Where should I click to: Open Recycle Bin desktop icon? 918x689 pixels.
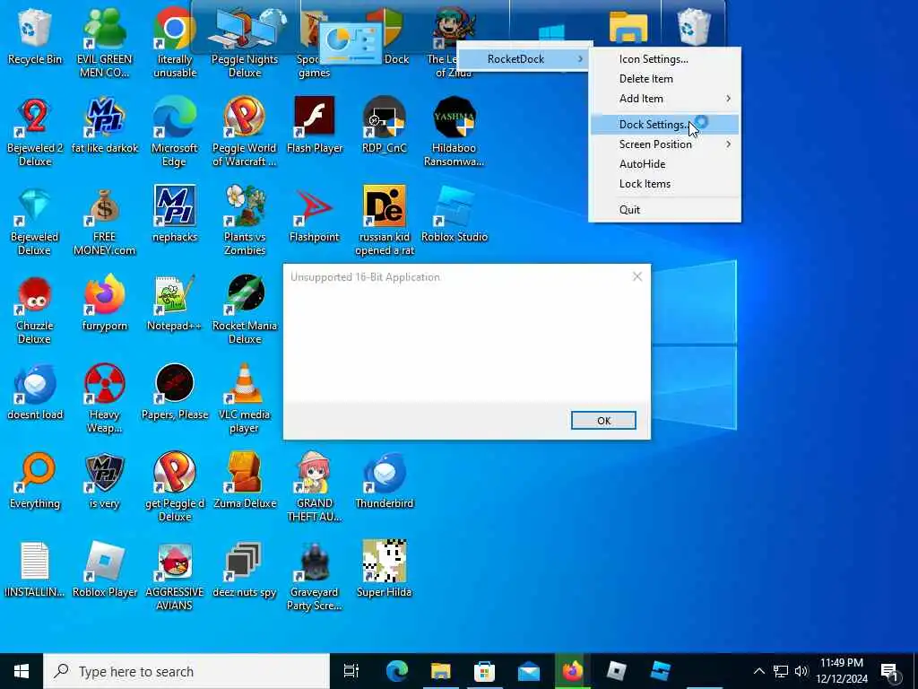35,36
